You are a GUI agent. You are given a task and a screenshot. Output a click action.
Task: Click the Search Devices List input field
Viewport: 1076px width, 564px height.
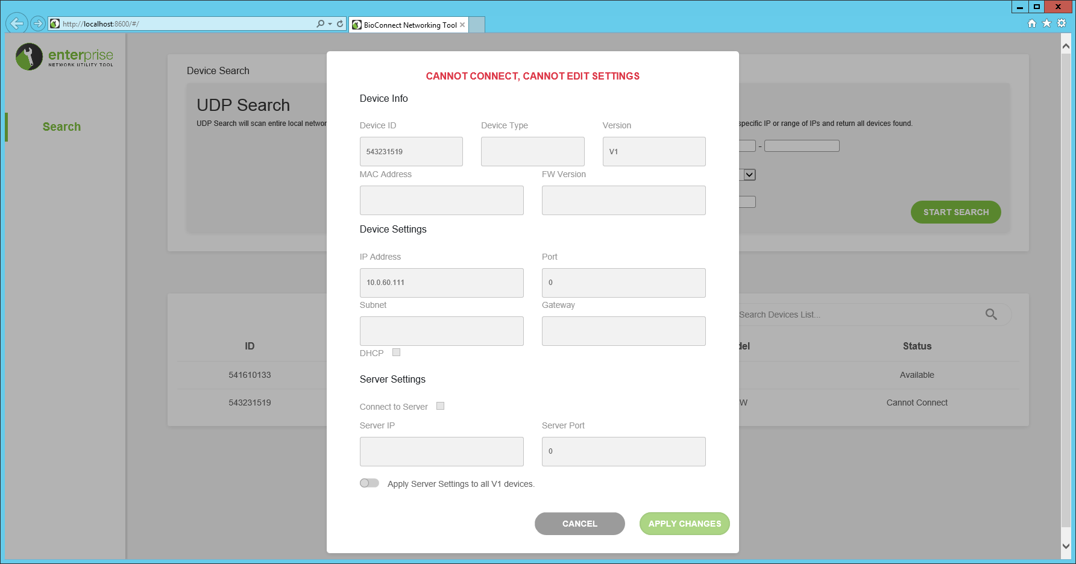click(x=844, y=314)
